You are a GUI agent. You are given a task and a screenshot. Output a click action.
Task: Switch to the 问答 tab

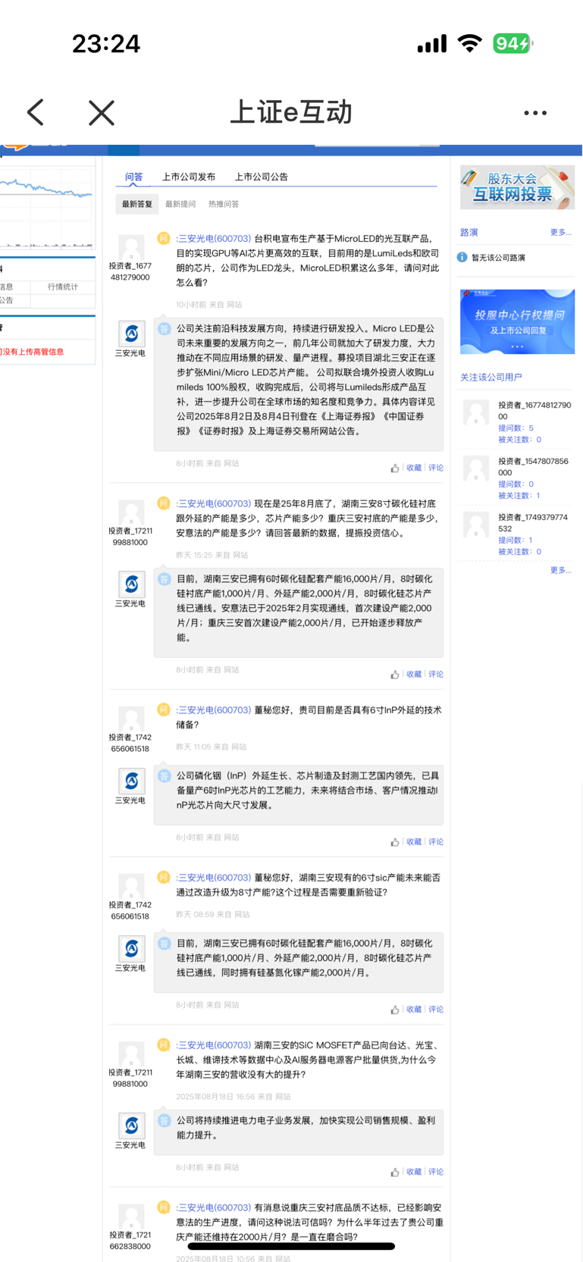[x=133, y=177]
